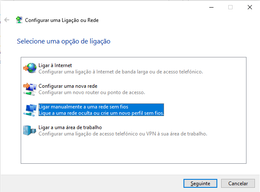
Task: Select the highlighted wireless network computer icon
Action: click(30, 110)
